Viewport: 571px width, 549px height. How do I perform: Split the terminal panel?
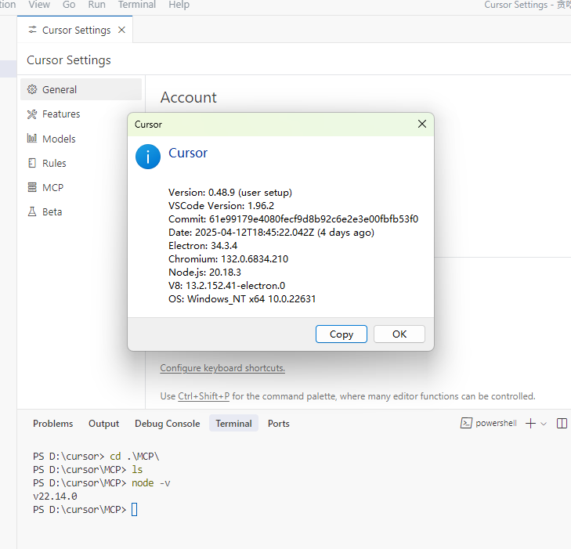pyautogui.click(x=562, y=424)
